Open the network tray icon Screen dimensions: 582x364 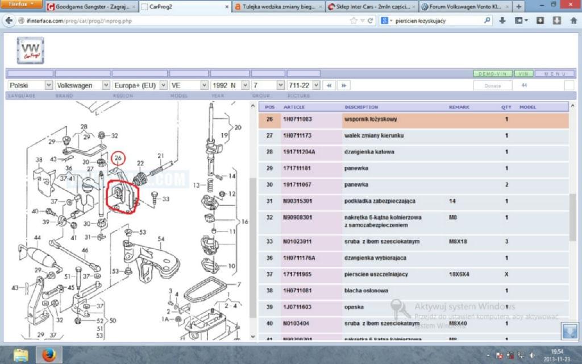(x=521, y=355)
